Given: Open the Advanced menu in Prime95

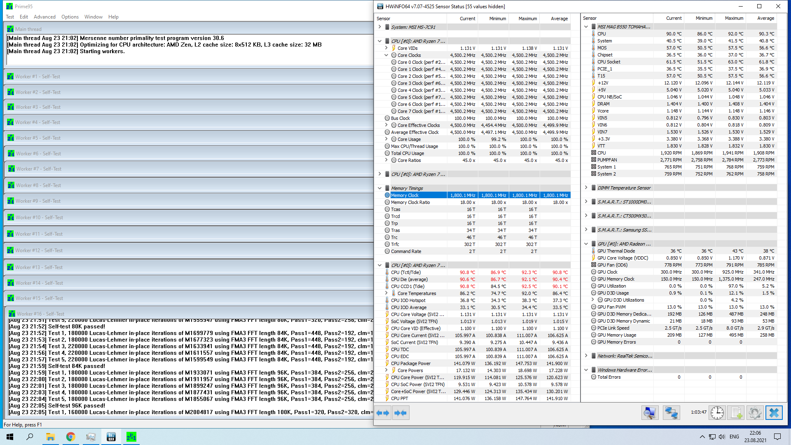Looking at the screenshot, I should coord(44,17).
